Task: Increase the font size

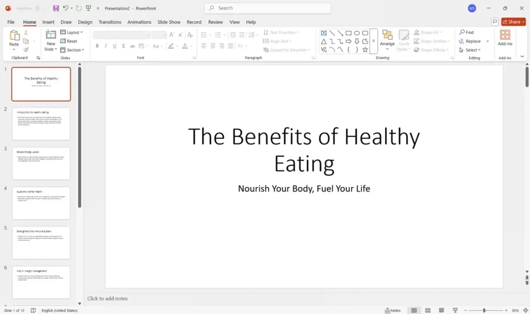Action: [171, 35]
